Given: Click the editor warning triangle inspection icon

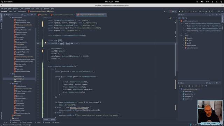Looking at the screenshot, I should tap(170, 18).
